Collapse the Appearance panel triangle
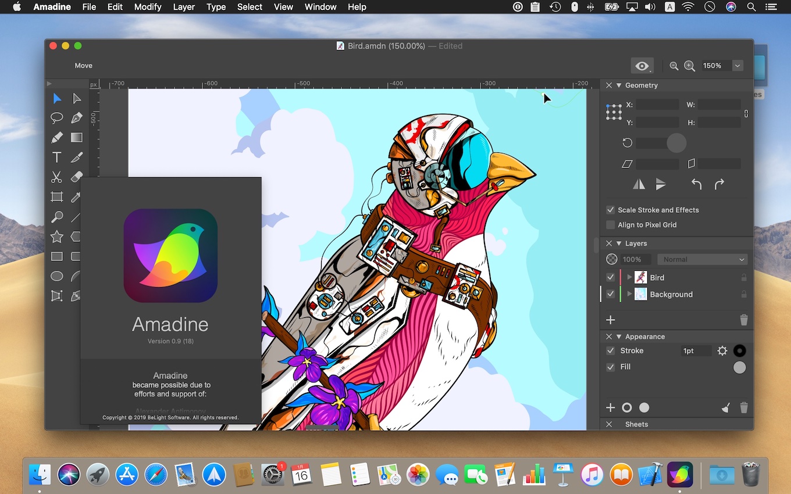The image size is (791, 494). 619,337
